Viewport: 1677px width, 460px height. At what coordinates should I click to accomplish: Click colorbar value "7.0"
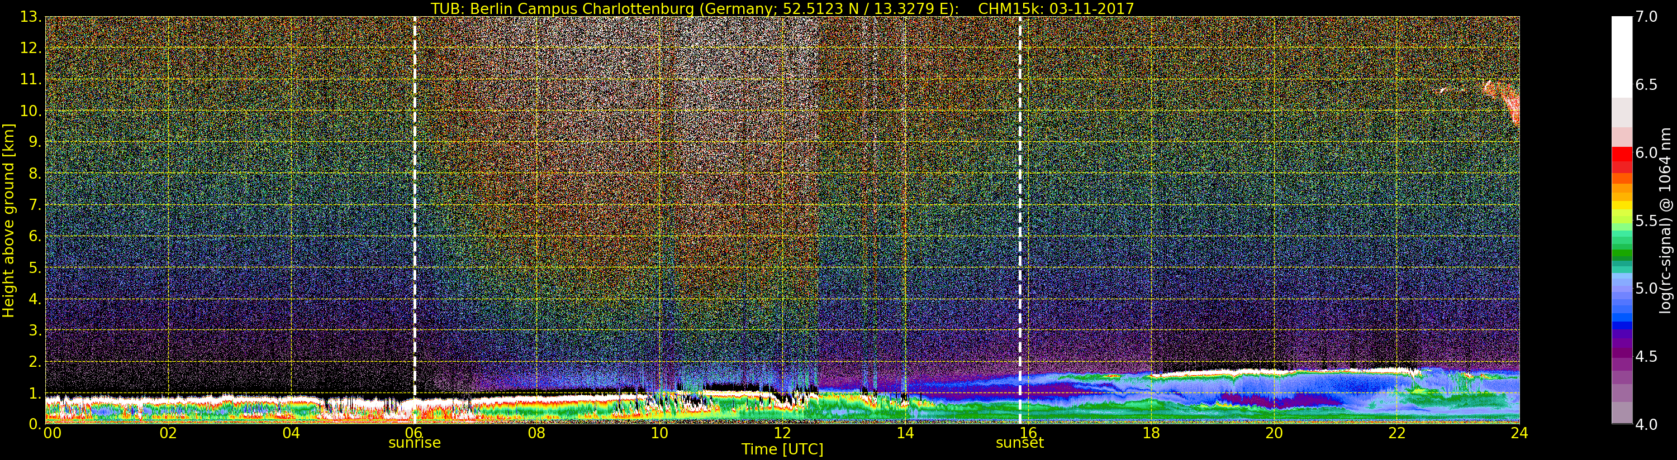[x=1646, y=17]
